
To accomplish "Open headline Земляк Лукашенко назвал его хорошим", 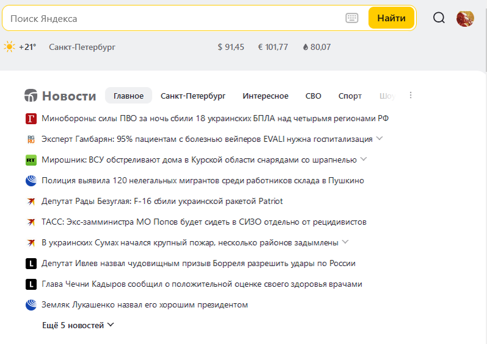I will click(x=145, y=305).
